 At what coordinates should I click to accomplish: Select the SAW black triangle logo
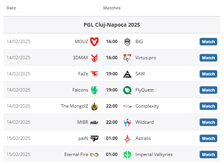tap(127, 74)
